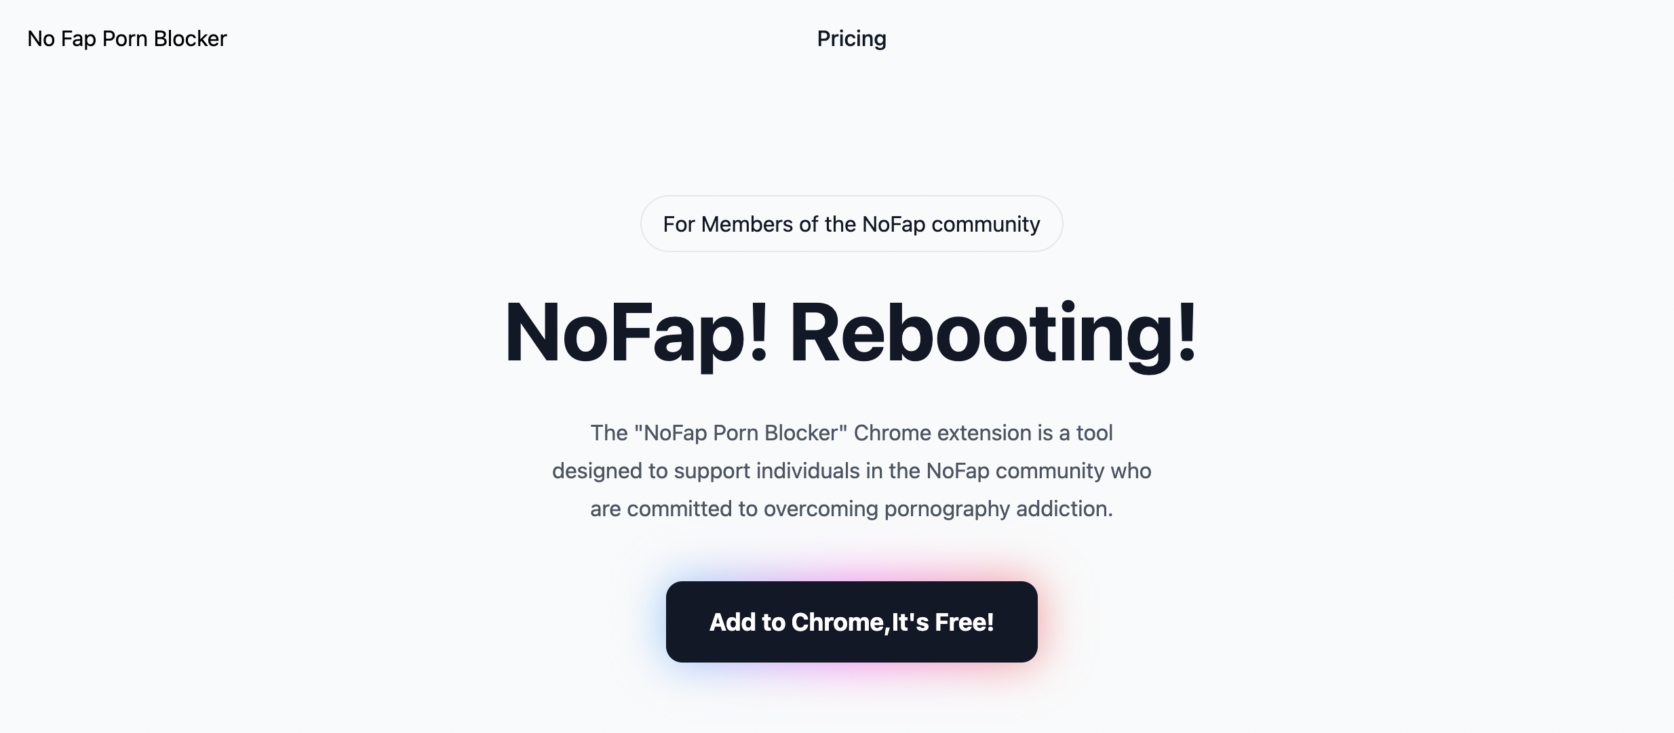Click the word Rebooting! in the headline
The image size is (1674, 733).
tap(994, 334)
